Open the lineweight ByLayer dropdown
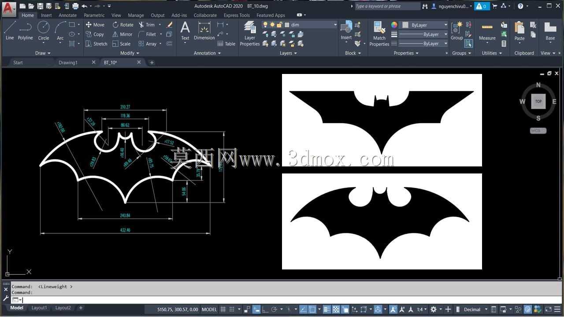564x317 pixels. (423, 34)
